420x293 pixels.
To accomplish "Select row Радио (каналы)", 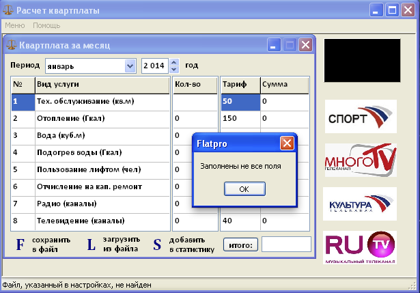I will [x=91, y=205].
